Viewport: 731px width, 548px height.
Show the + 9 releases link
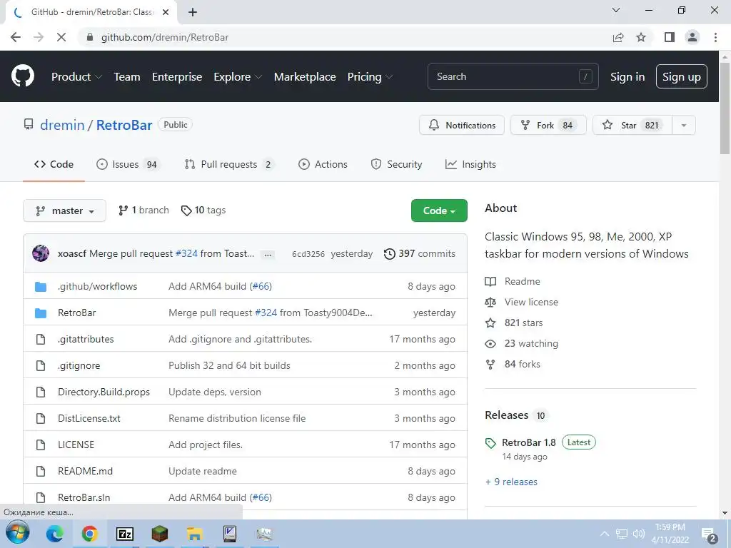(x=511, y=482)
